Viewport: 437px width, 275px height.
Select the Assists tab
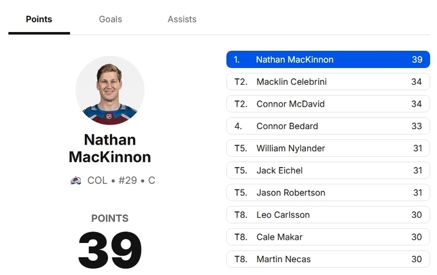coord(182,19)
